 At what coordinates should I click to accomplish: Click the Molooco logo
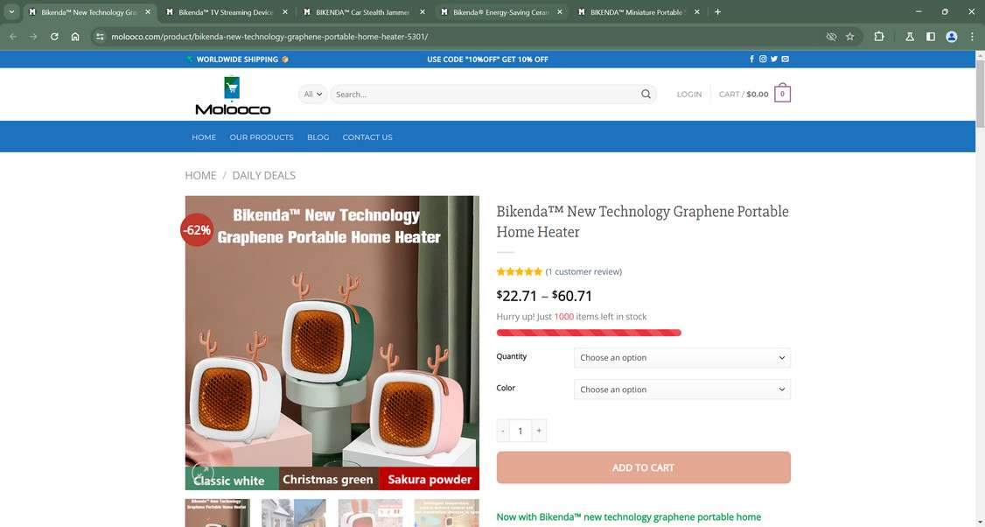pyautogui.click(x=233, y=95)
